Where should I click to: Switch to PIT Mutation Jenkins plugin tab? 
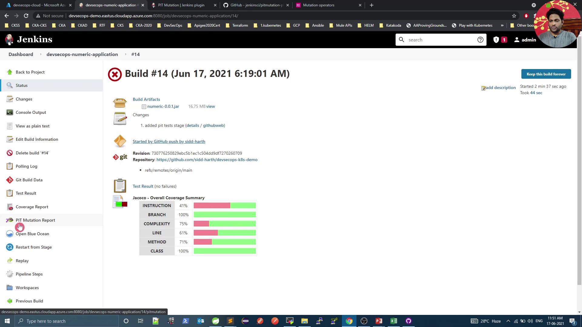[x=181, y=5]
